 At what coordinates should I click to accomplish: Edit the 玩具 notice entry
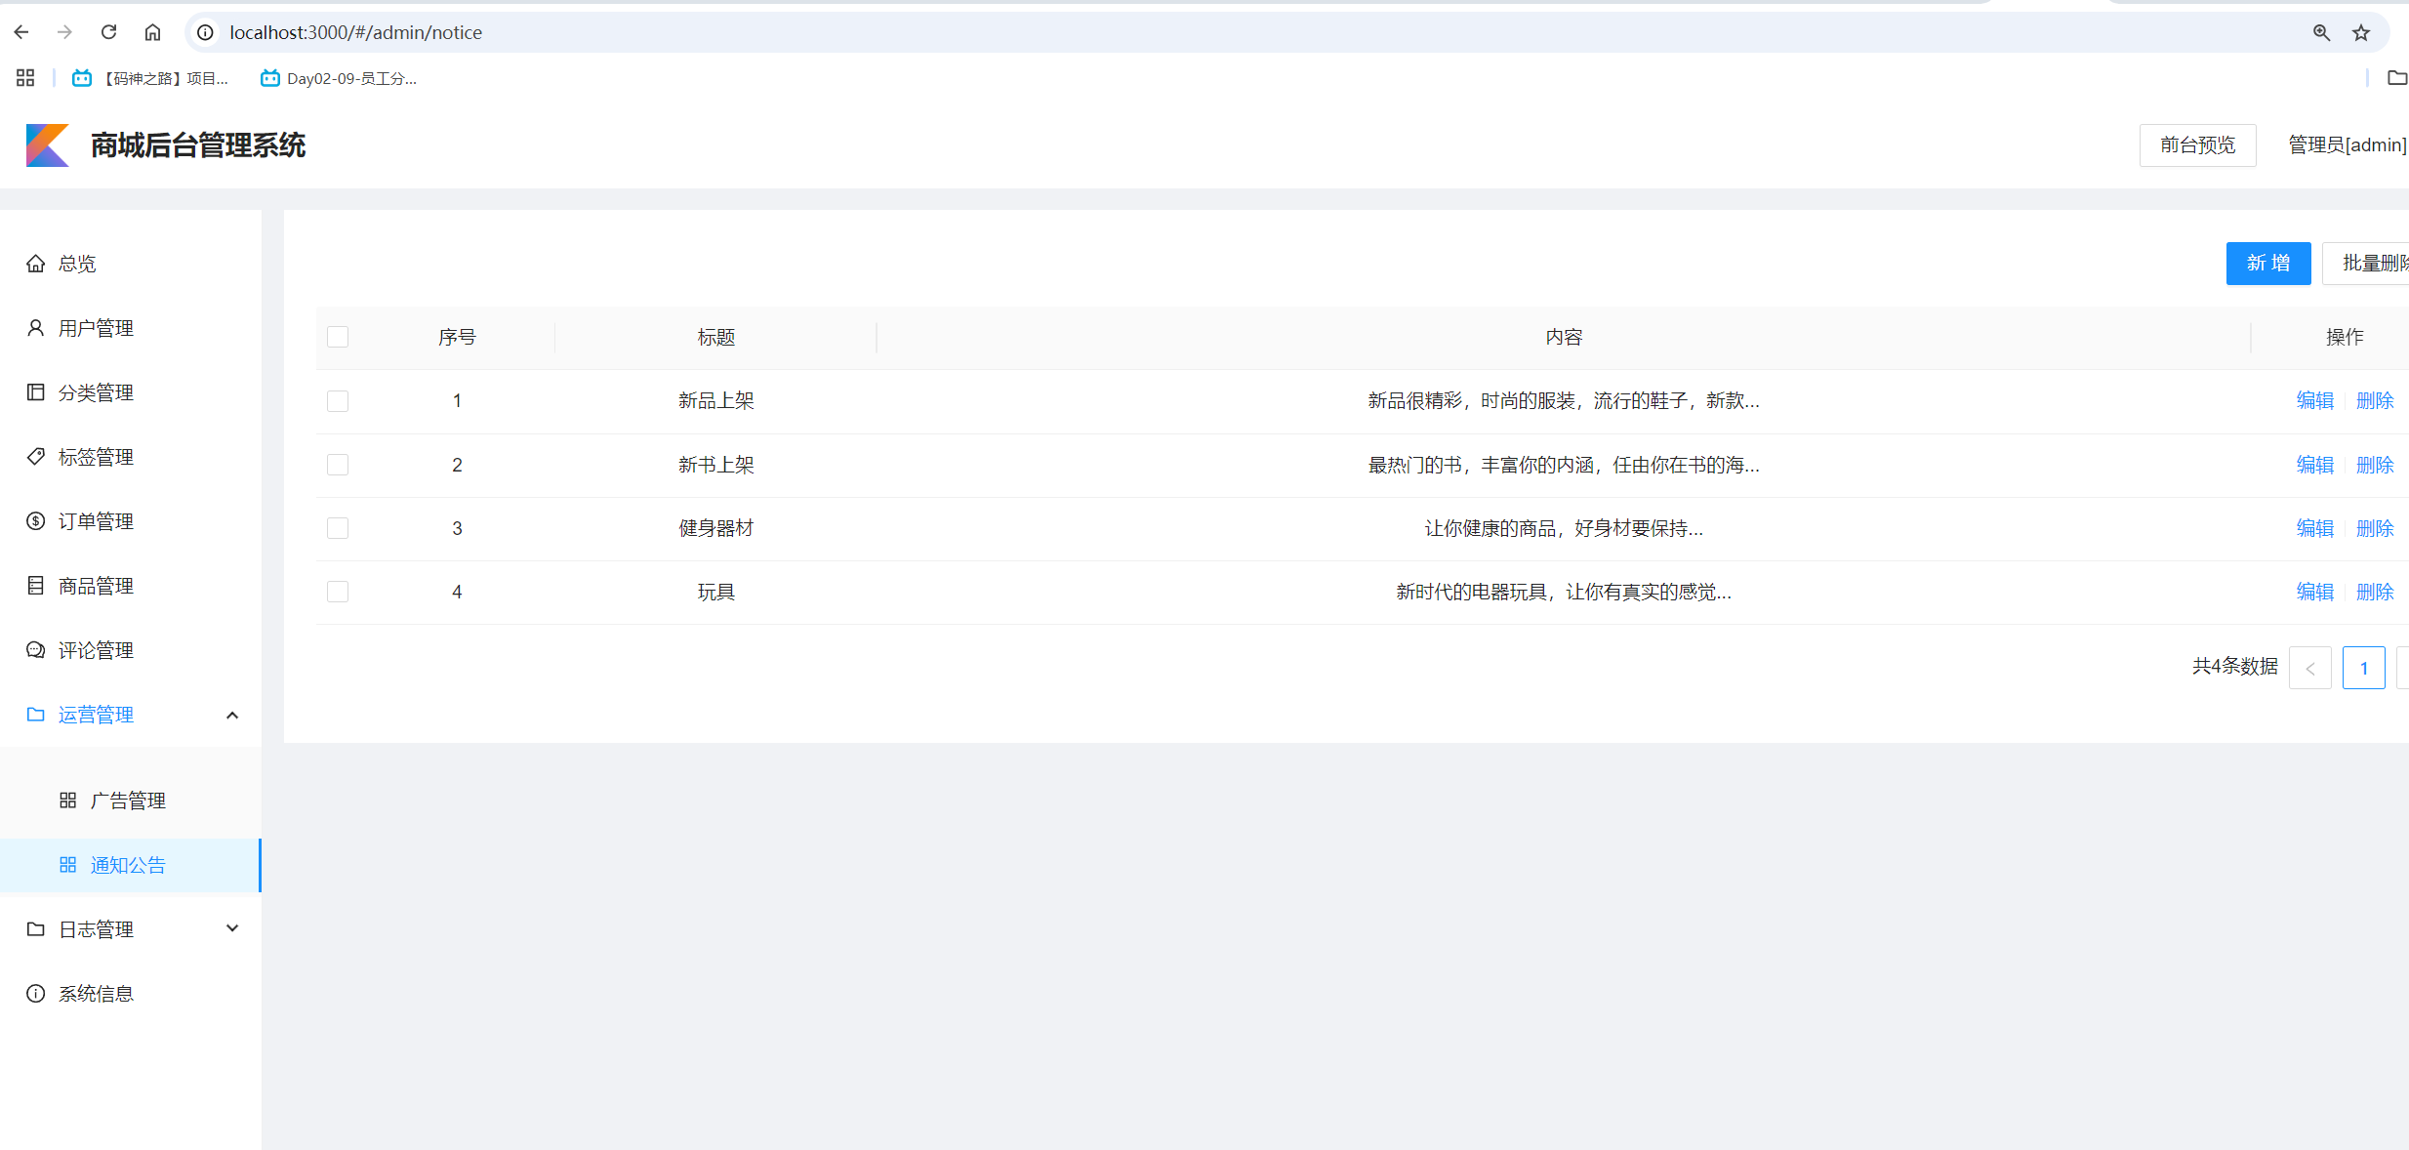point(2314,591)
